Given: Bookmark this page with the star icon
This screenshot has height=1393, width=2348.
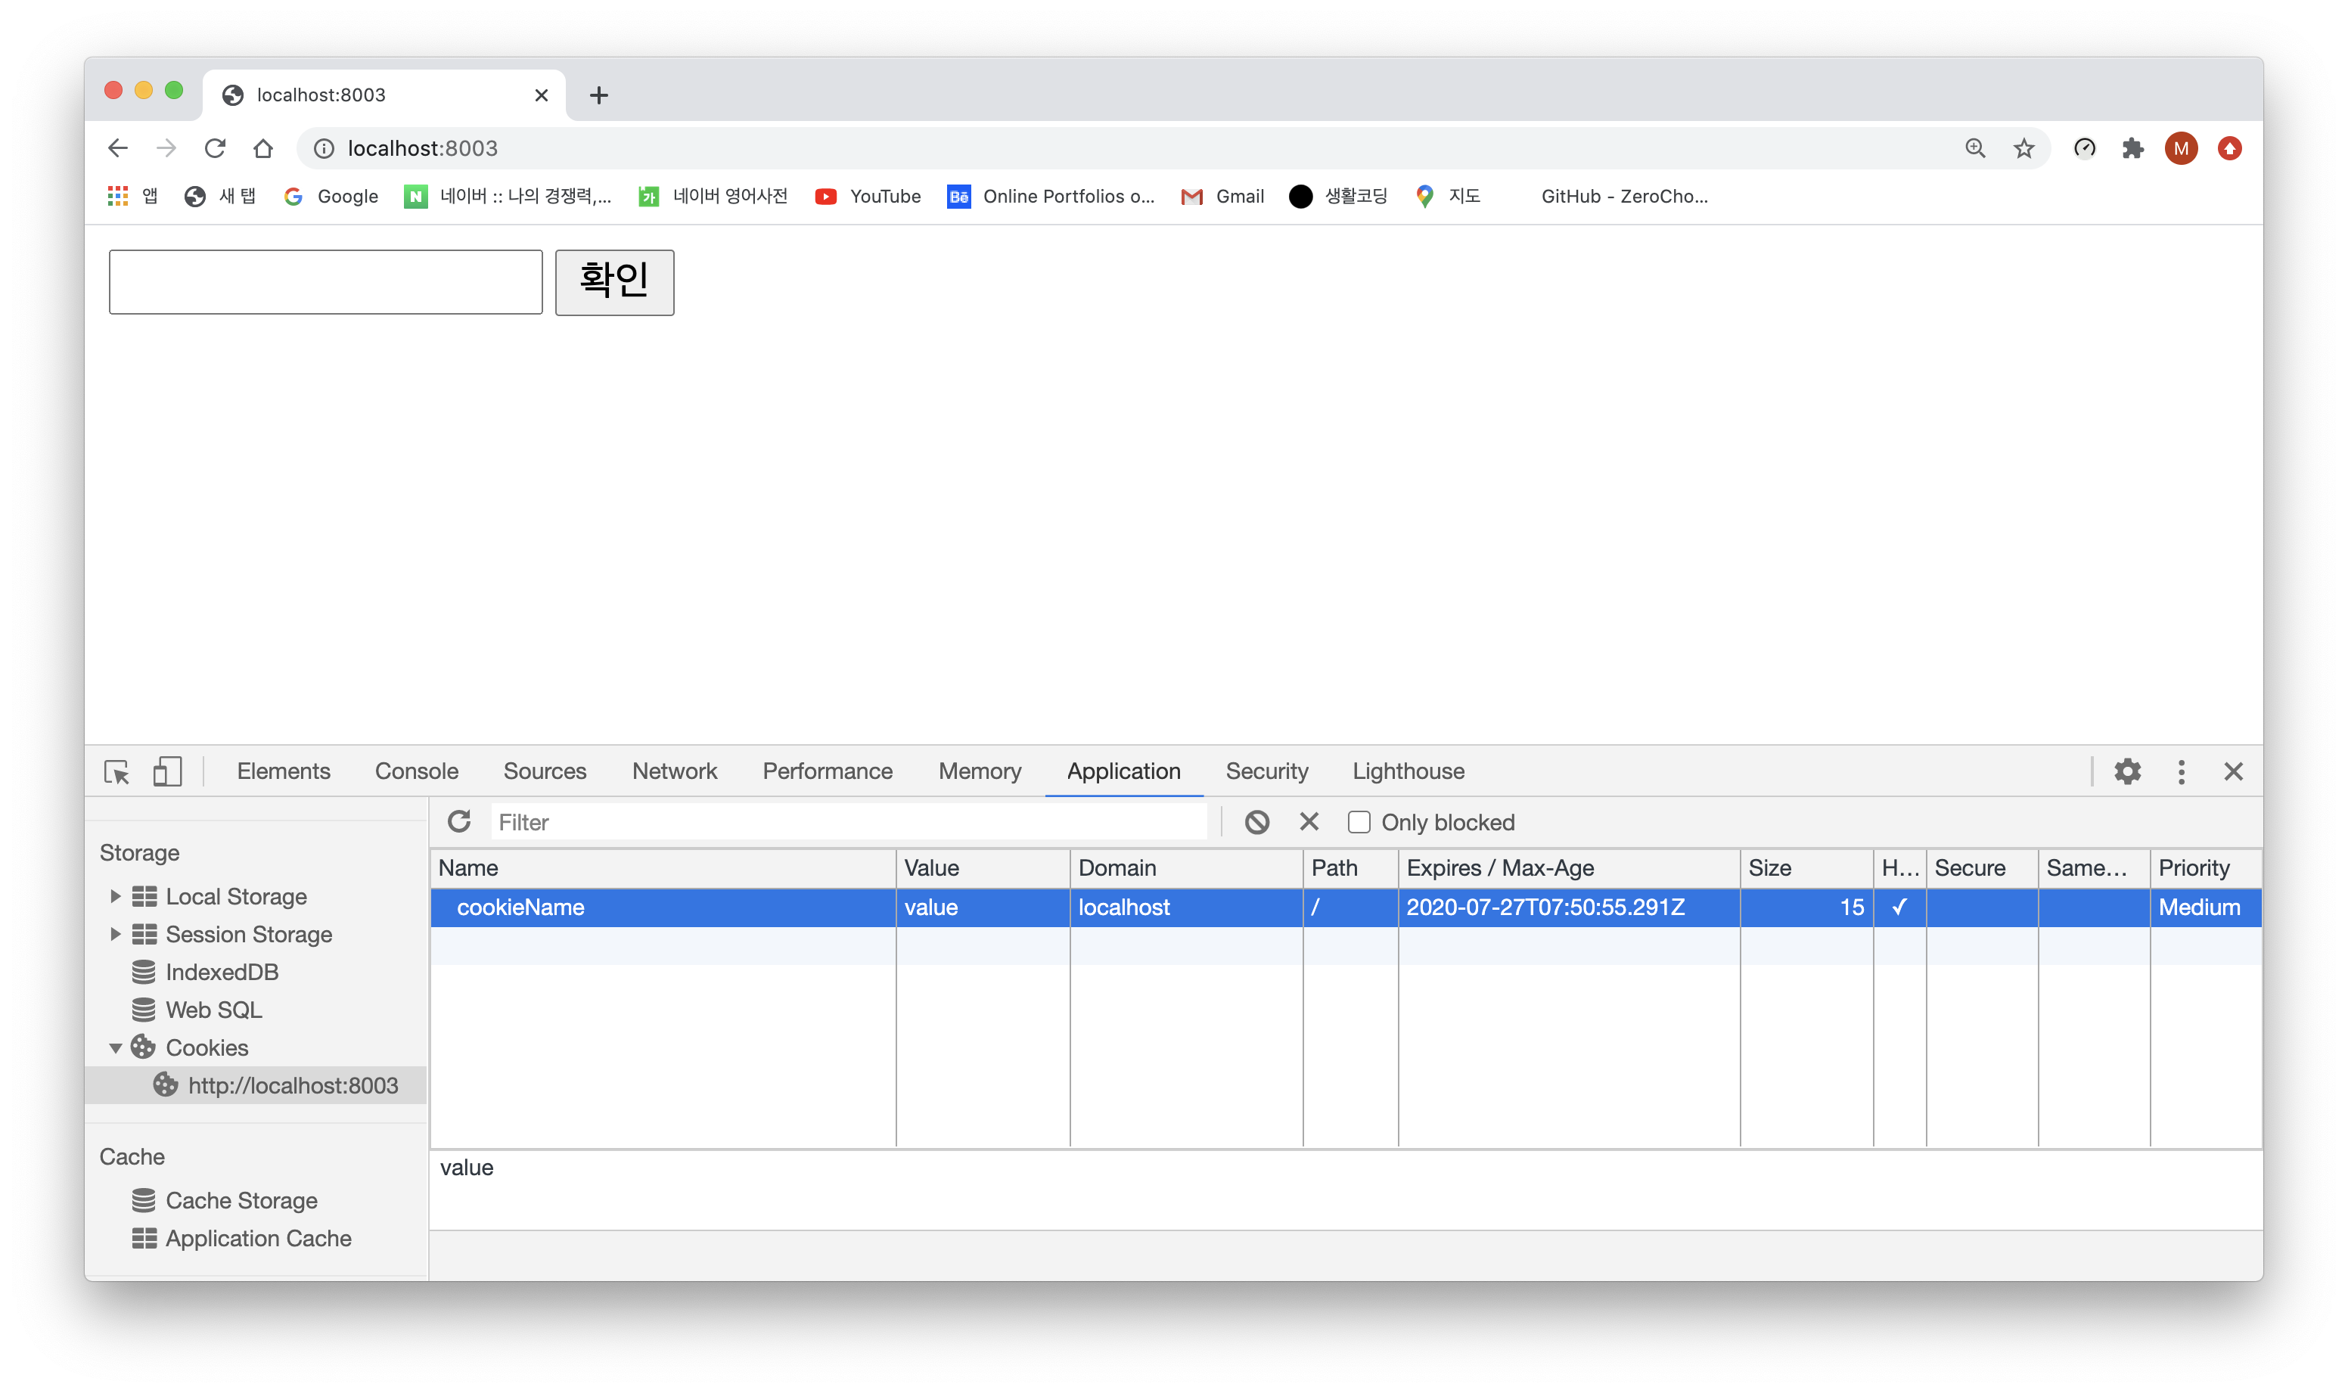Looking at the screenshot, I should (2024, 148).
